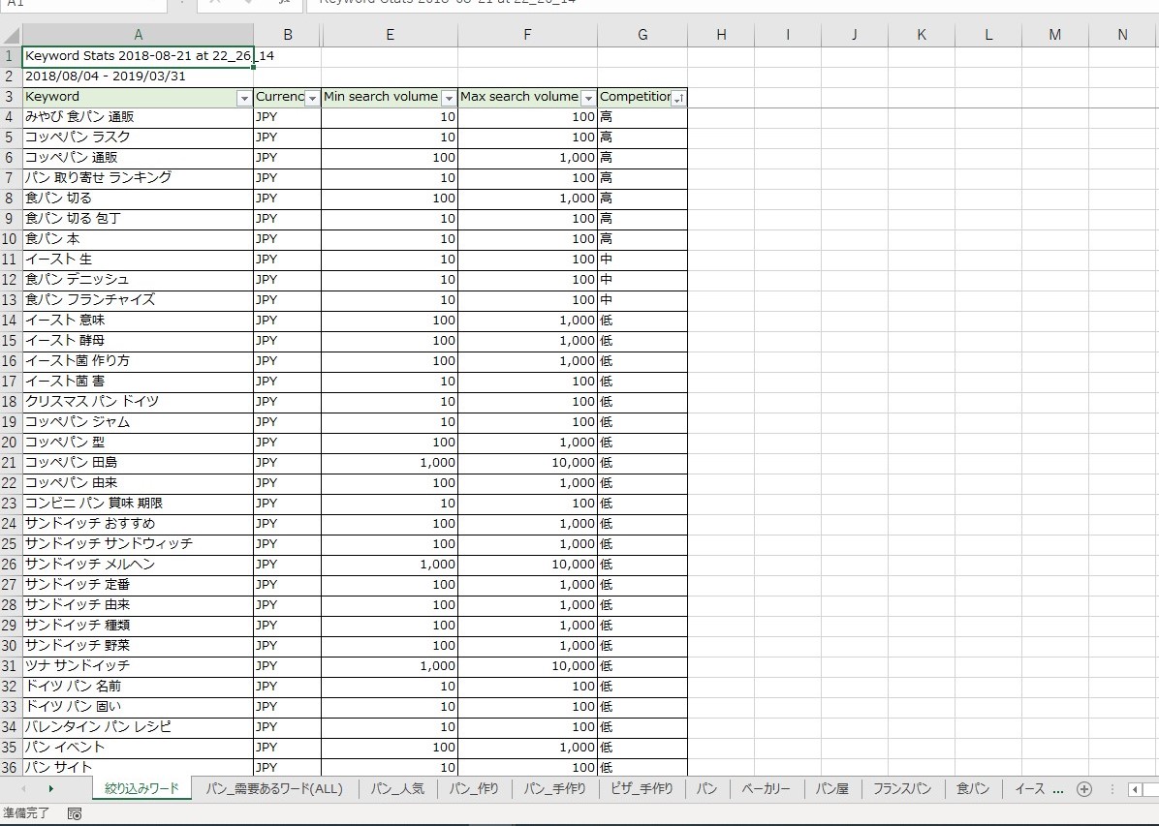The image size is (1159, 826).
Task: Click the cell containing コッペパン 田島
Action: coord(138,463)
